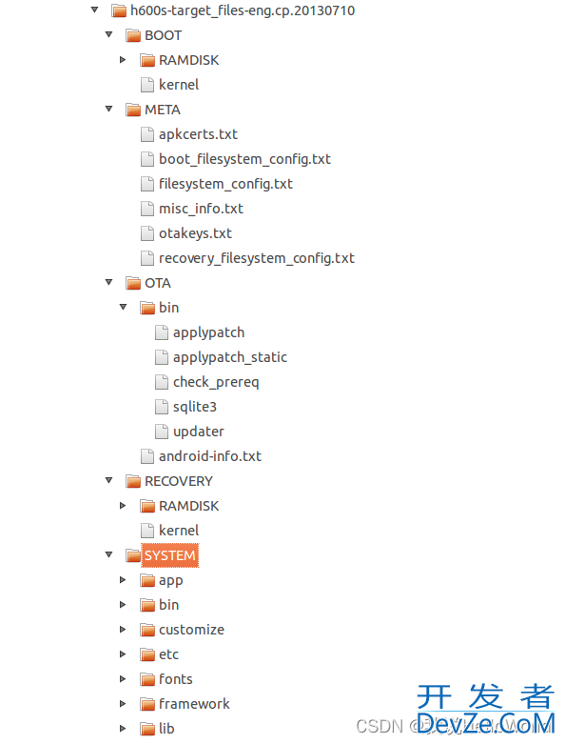Click the framework folder icon
The height and width of the screenshot is (744, 565).
(147, 704)
